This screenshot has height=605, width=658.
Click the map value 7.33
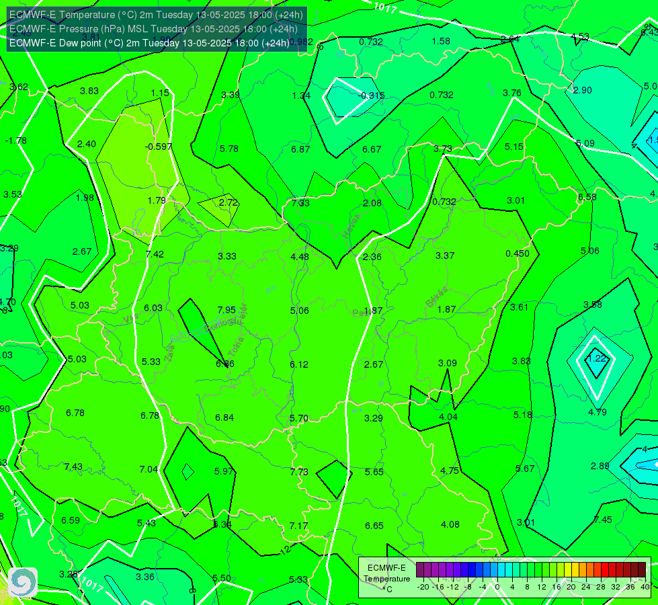[x=300, y=203]
